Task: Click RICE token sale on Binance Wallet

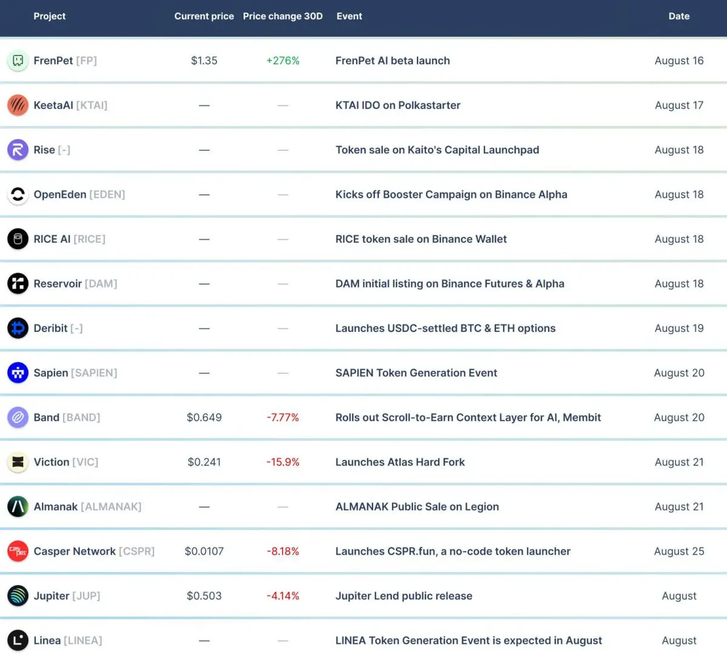Action: pos(421,239)
